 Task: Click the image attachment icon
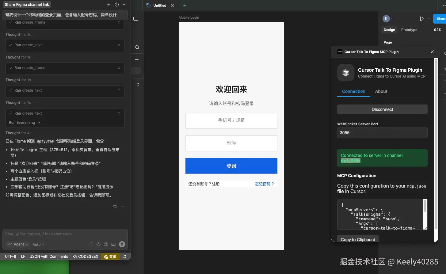[113, 244]
